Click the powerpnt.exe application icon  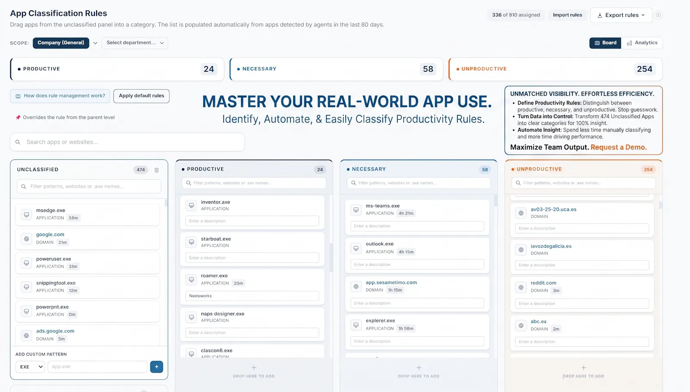pyautogui.click(x=26, y=311)
